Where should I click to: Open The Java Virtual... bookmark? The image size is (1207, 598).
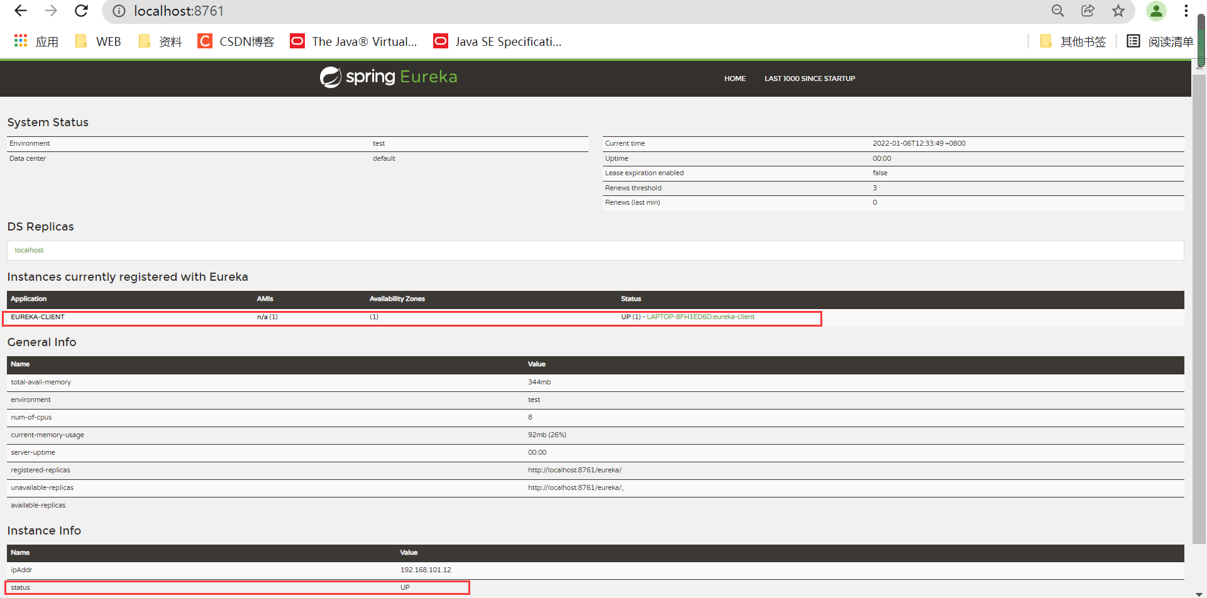(x=353, y=41)
